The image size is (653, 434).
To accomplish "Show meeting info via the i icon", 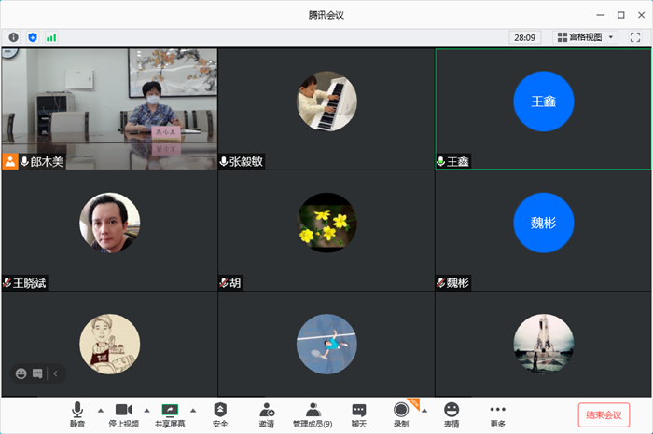I will click(14, 37).
